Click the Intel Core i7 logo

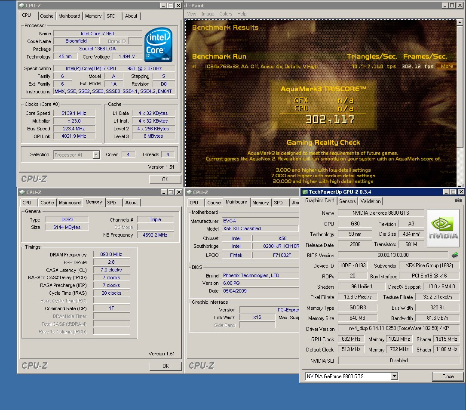click(x=158, y=45)
